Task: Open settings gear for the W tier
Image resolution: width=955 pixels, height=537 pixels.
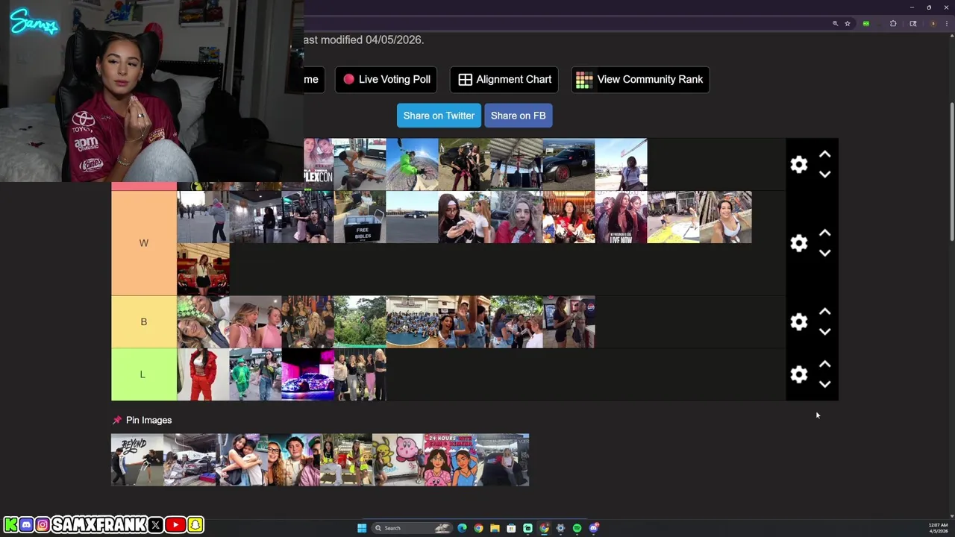Action: [799, 243]
